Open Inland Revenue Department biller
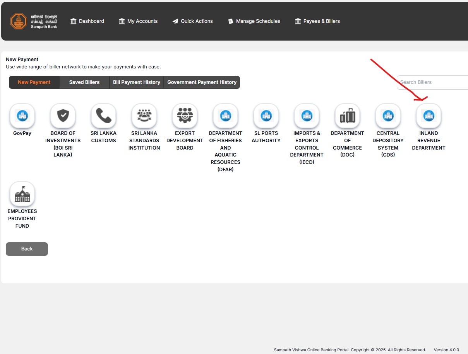This screenshot has width=468, height=354. click(x=429, y=116)
